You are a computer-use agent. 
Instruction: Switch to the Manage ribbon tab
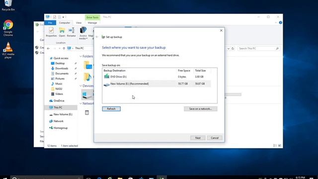click(x=92, y=23)
